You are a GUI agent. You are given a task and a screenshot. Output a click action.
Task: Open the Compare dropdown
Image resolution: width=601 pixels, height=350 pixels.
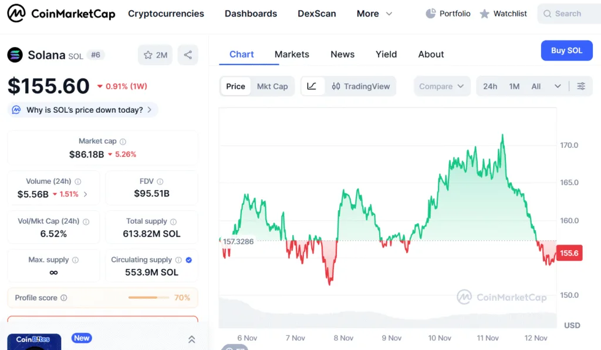[441, 86]
